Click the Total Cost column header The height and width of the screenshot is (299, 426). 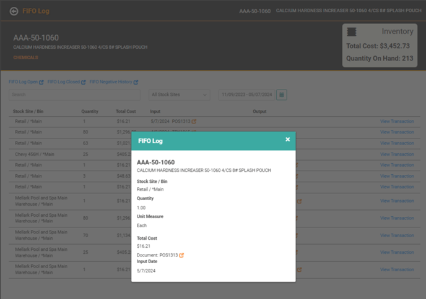[126, 111]
